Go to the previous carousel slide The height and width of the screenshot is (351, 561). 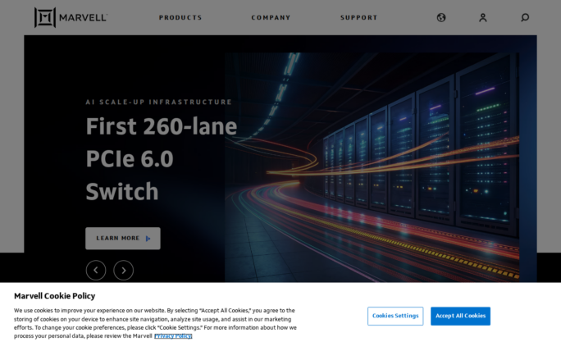pos(96,270)
